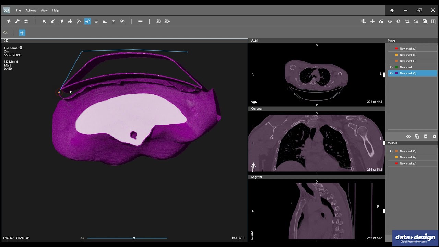Select the bone segmentation tool icon
Viewport: 439px width, 247px height.
pyautogui.click(x=17, y=21)
